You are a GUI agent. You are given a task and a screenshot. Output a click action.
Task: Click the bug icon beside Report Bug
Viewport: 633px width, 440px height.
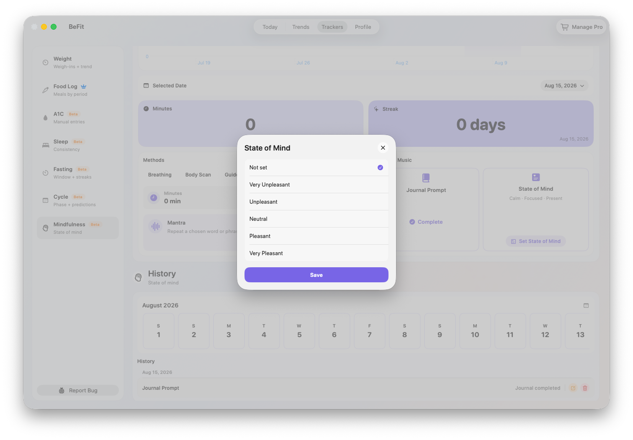tap(62, 390)
